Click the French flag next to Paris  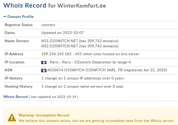44,62
